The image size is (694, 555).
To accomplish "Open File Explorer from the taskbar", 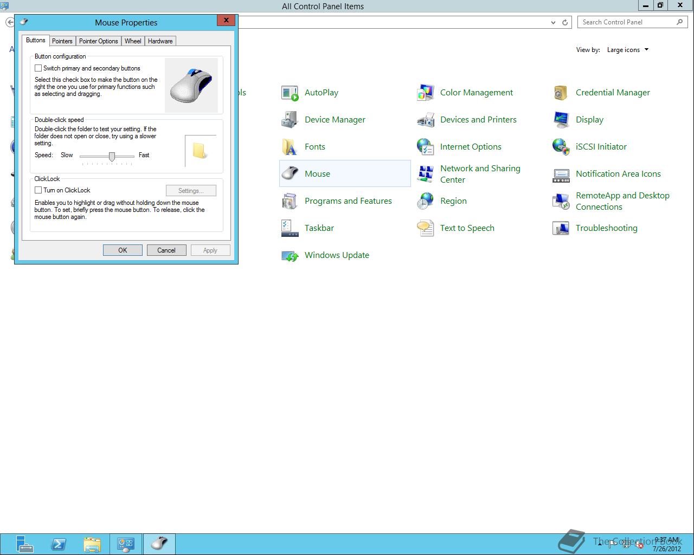I will (92, 544).
